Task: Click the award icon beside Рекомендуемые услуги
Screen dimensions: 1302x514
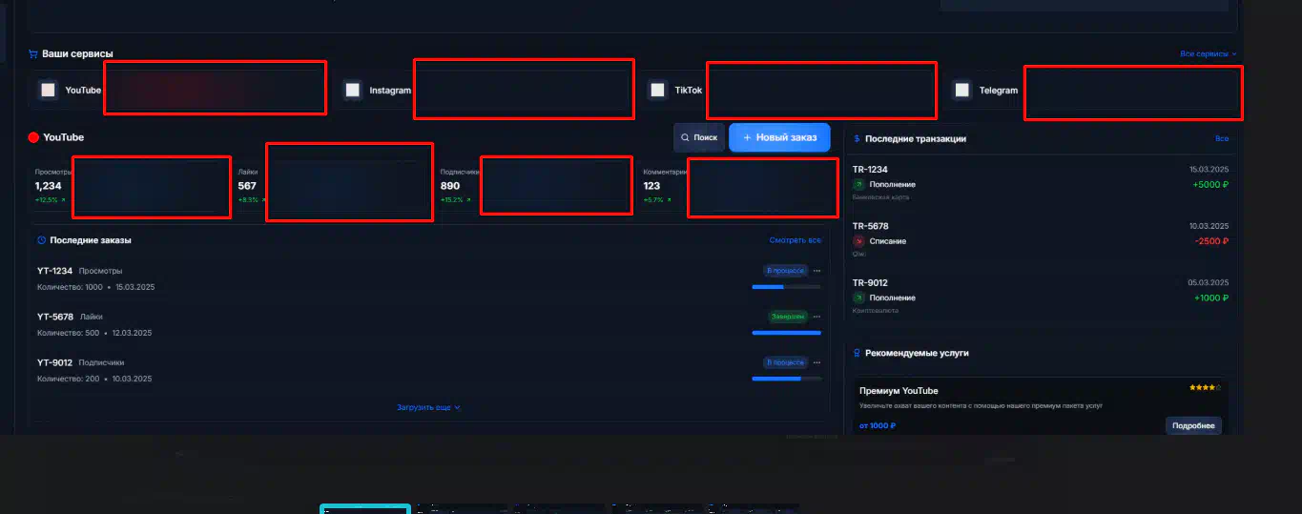Action: coord(857,353)
